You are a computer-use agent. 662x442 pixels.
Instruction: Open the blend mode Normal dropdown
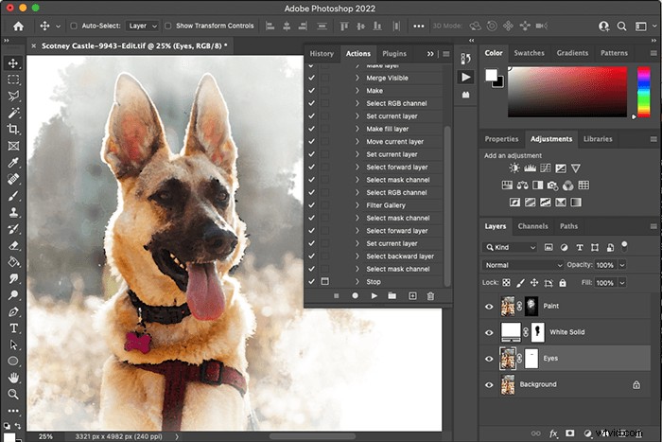[x=523, y=265]
